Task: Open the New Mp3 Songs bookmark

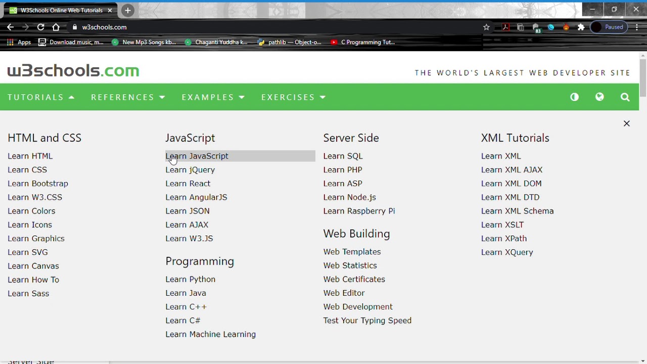Action: (144, 42)
